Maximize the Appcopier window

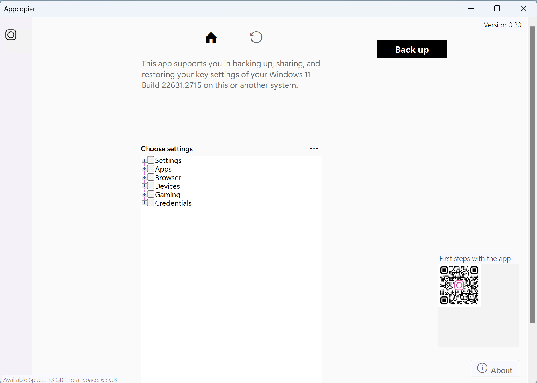pyautogui.click(x=497, y=8)
